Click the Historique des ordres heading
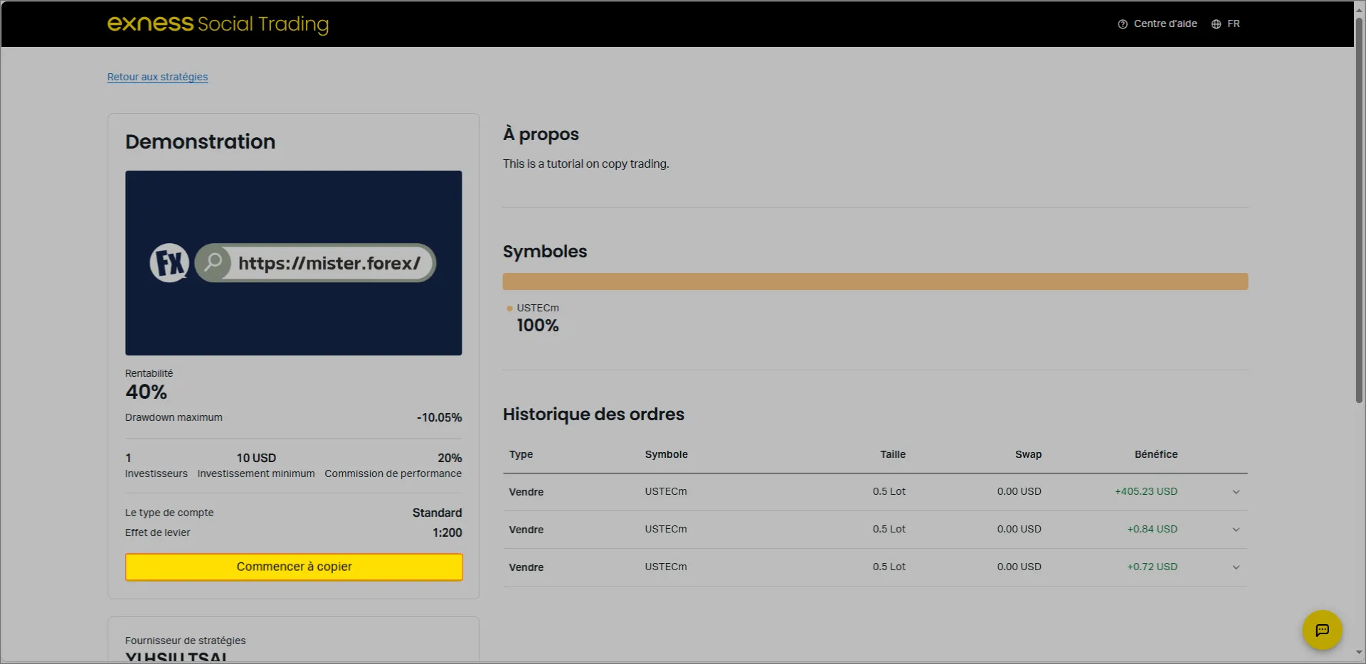The height and width of the screenshot is (664, 1366). pos(593,414)
